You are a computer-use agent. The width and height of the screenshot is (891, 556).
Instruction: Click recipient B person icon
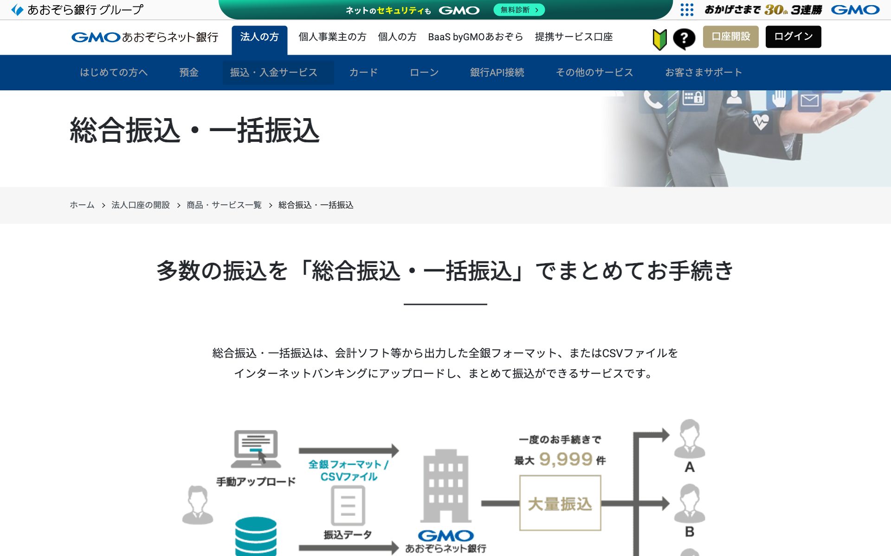point(690,504)
